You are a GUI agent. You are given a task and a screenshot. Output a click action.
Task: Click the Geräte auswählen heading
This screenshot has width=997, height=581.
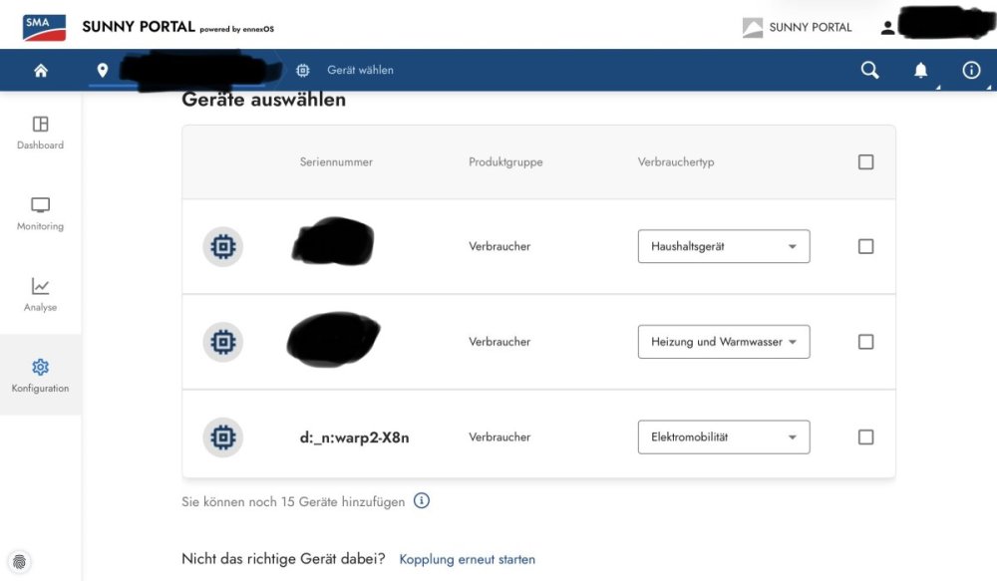point(264,100)
